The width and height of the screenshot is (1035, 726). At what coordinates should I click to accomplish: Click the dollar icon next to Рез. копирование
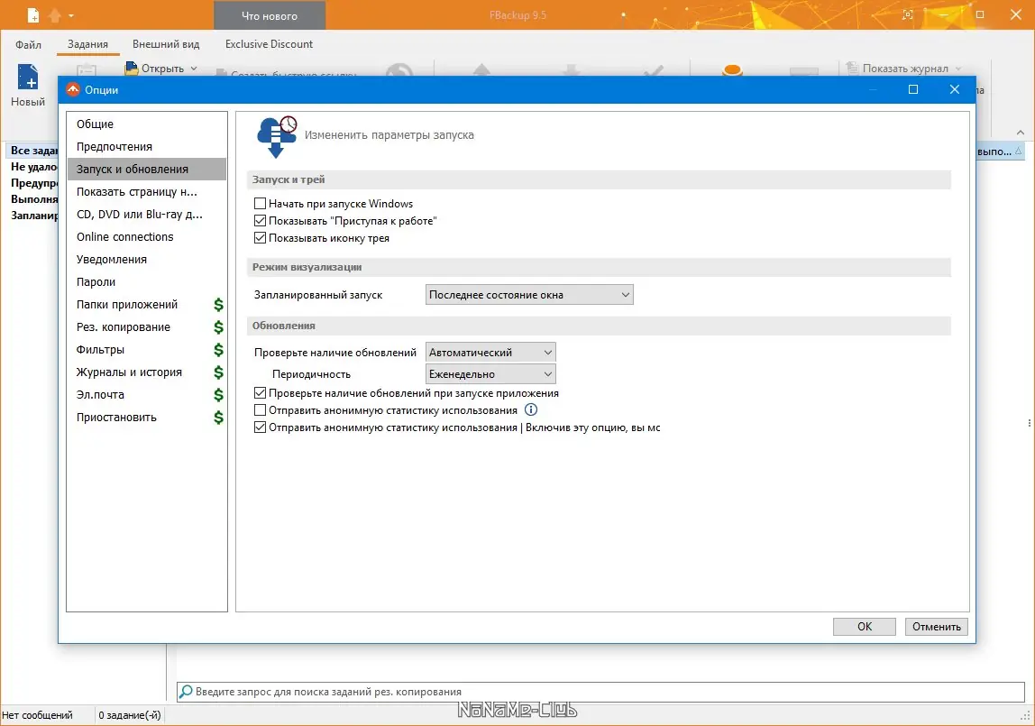218,326
